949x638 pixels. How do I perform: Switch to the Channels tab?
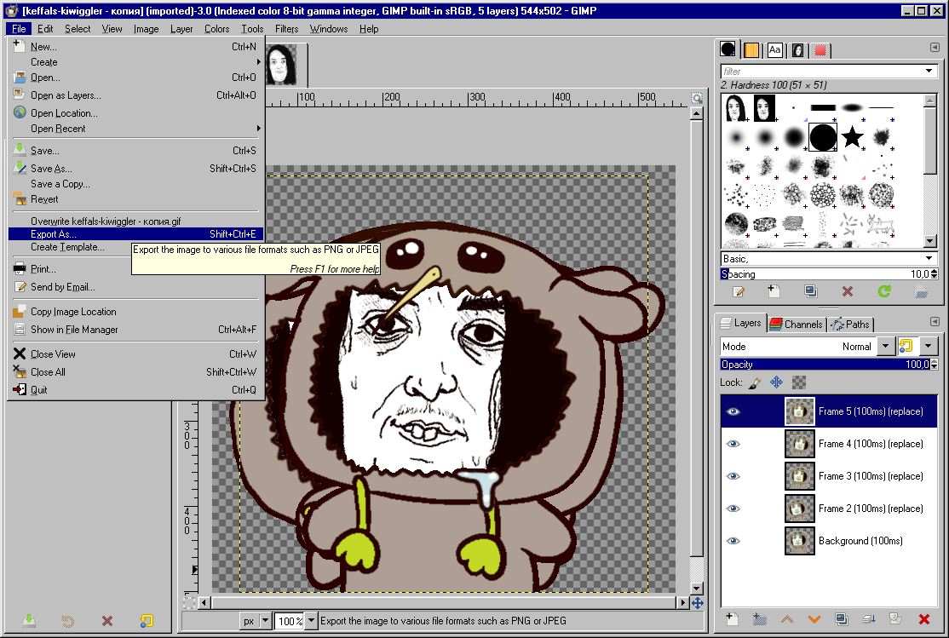(x=796, y=325)
